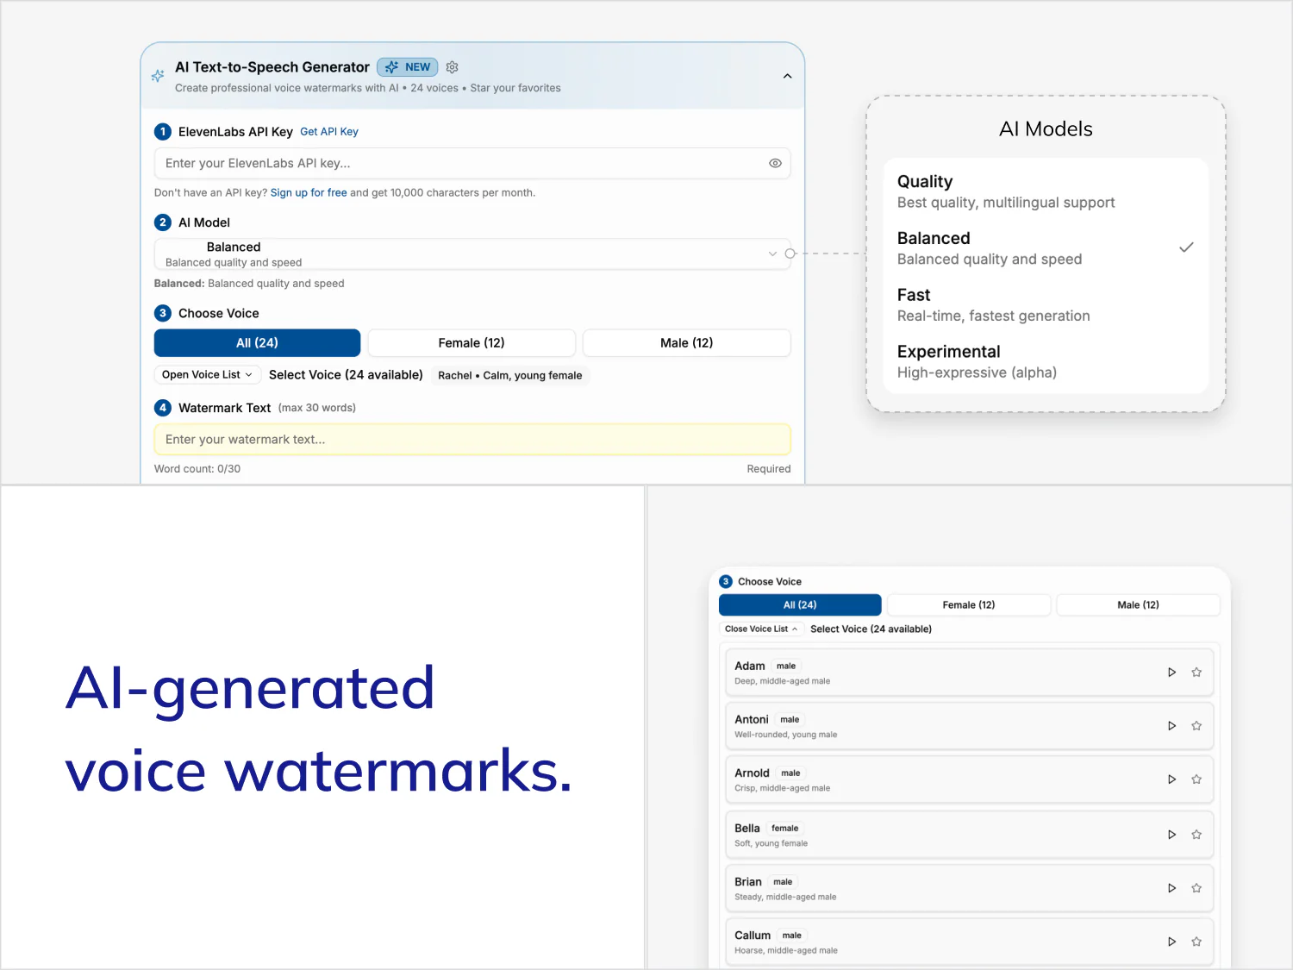The width and height of the screenshot is (1293, 970).
Task: Star Arnold as favorite
Action: (1196, 779)
